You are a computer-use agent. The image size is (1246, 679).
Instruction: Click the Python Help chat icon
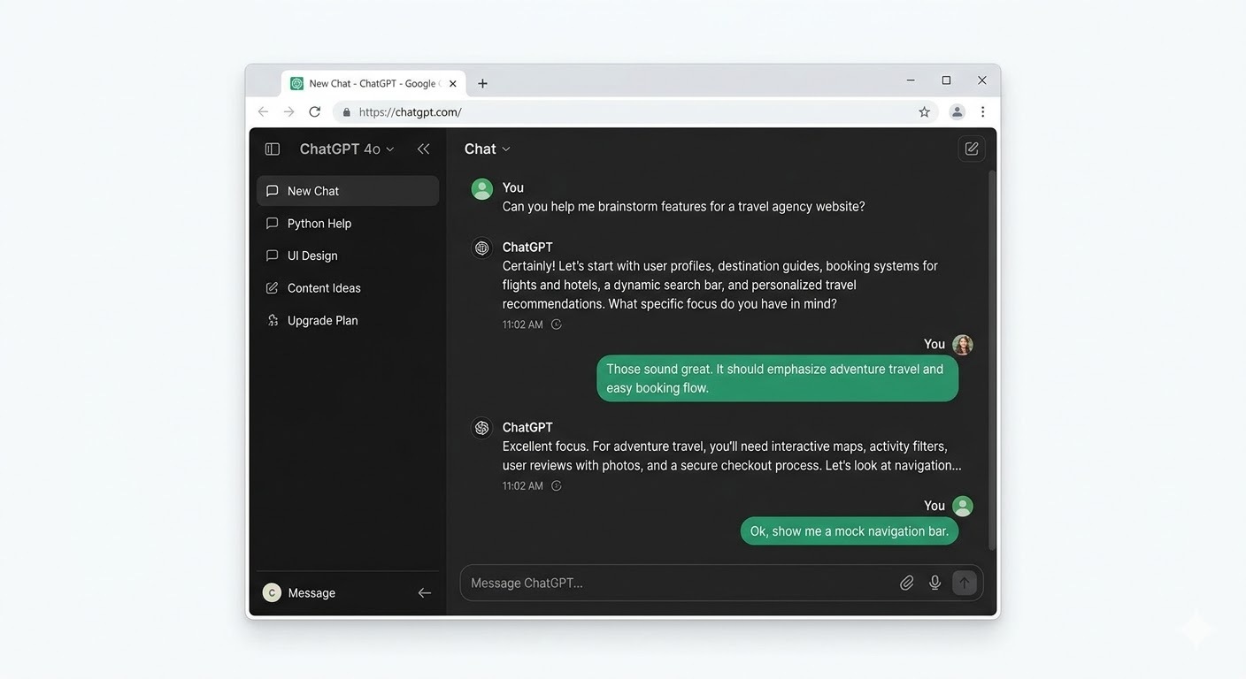click(x=273, y=224)
